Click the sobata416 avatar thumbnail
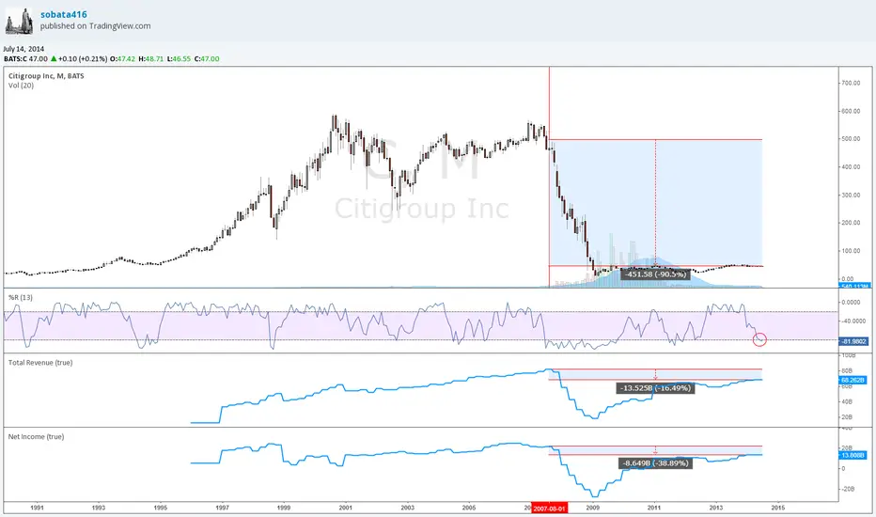Screen dimensions: 876x517 19,21
